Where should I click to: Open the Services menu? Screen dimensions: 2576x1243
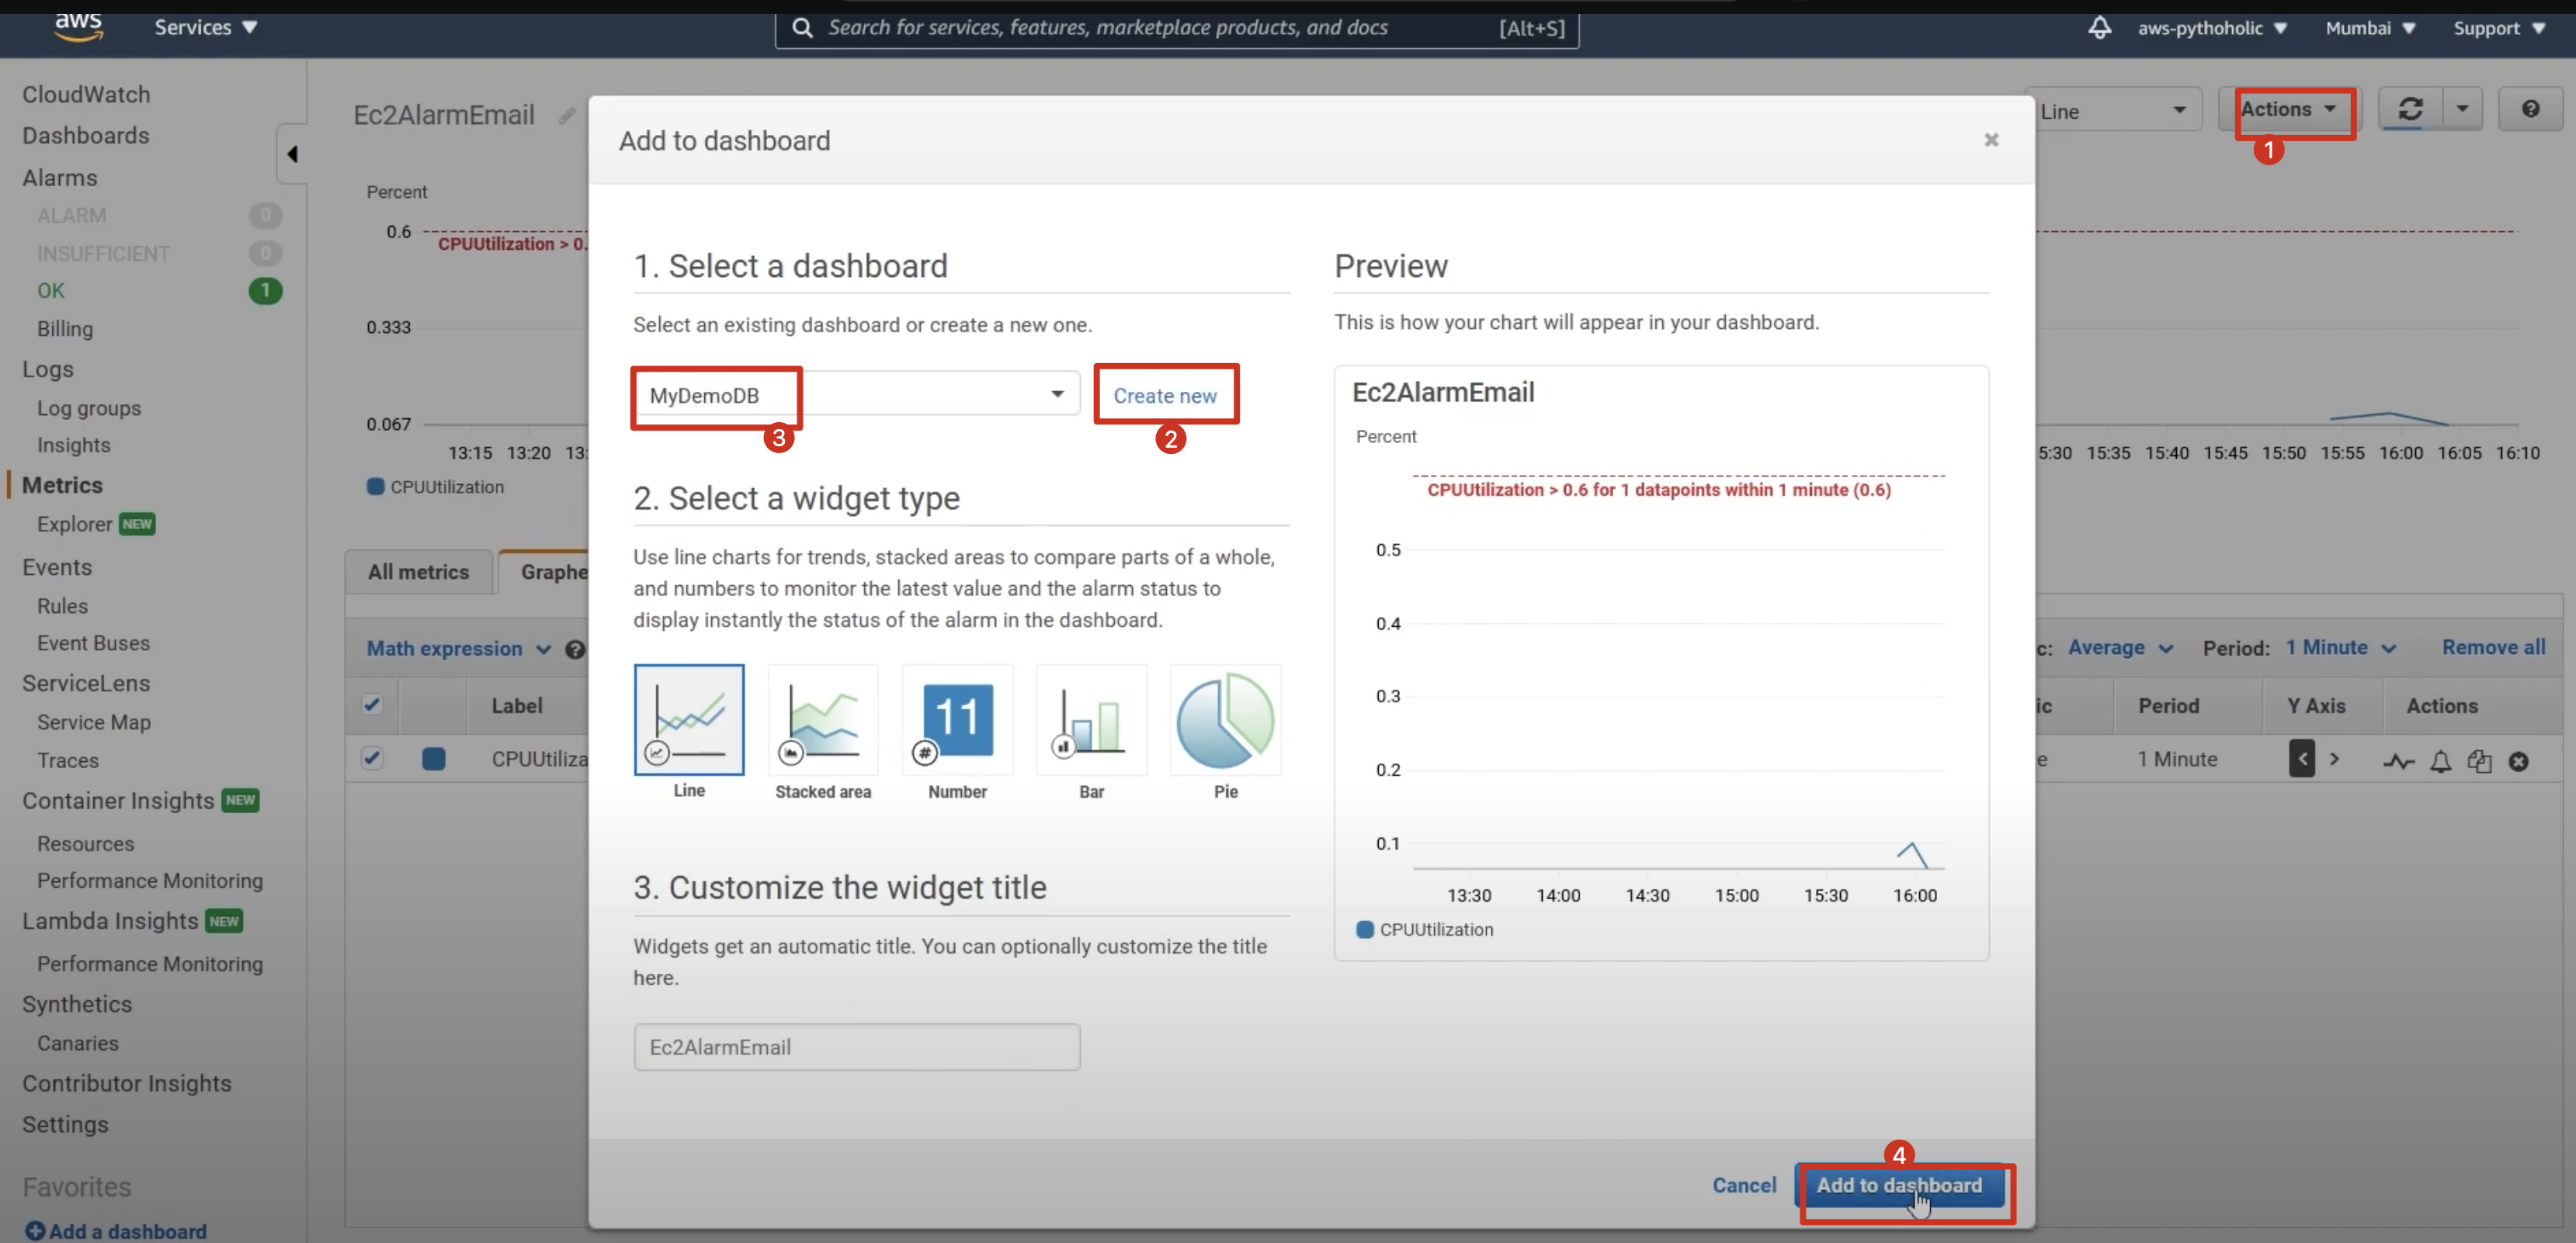point(206,27)
